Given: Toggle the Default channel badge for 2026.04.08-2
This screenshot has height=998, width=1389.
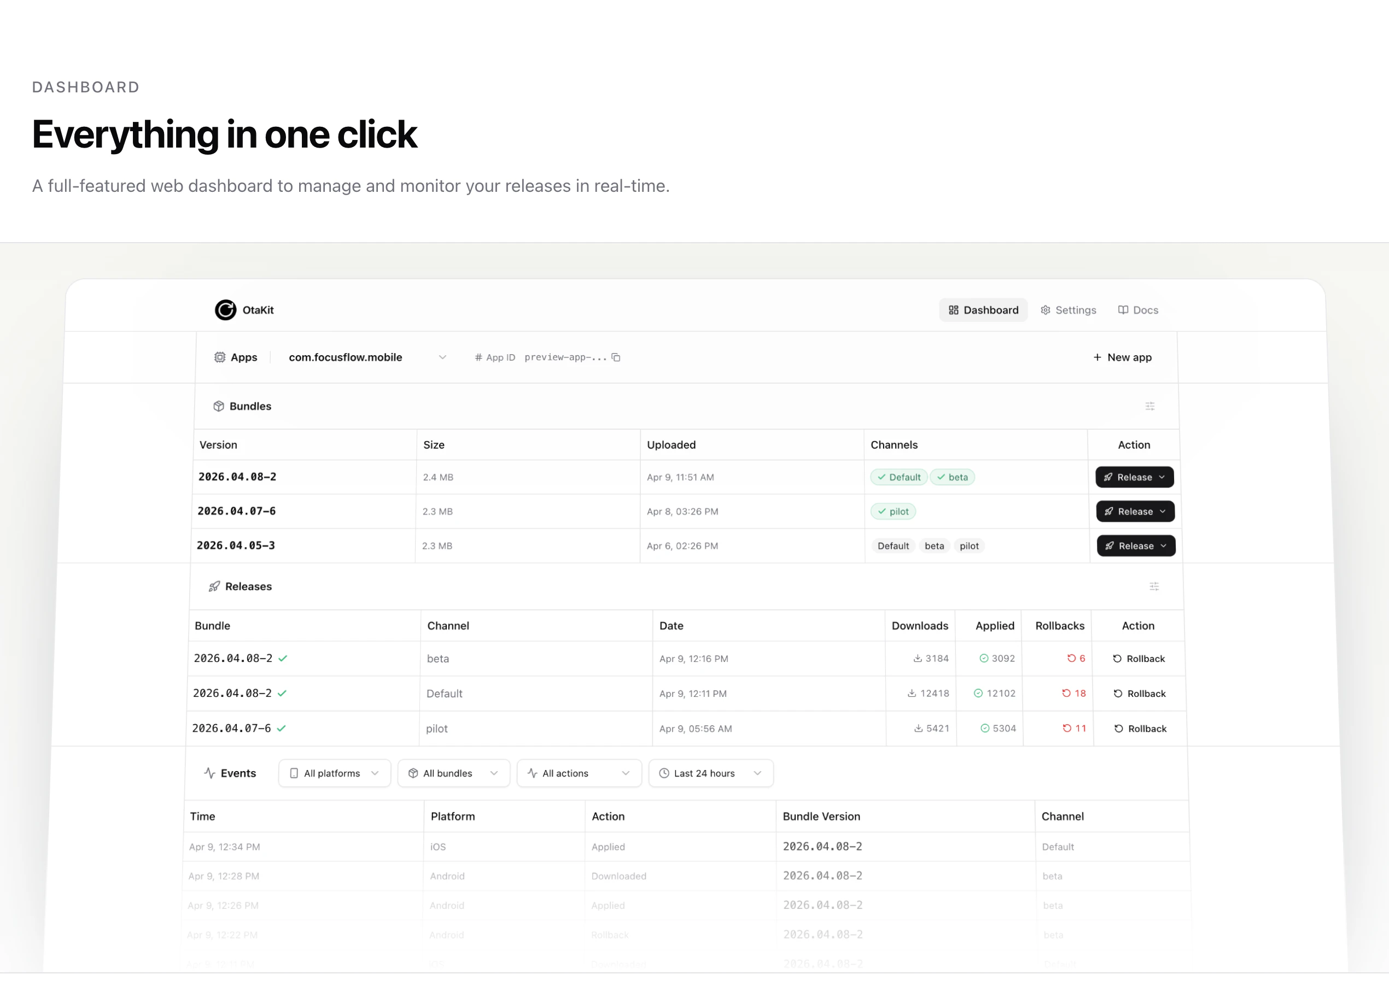Looking at the screenshot, I should coord(898,477).
